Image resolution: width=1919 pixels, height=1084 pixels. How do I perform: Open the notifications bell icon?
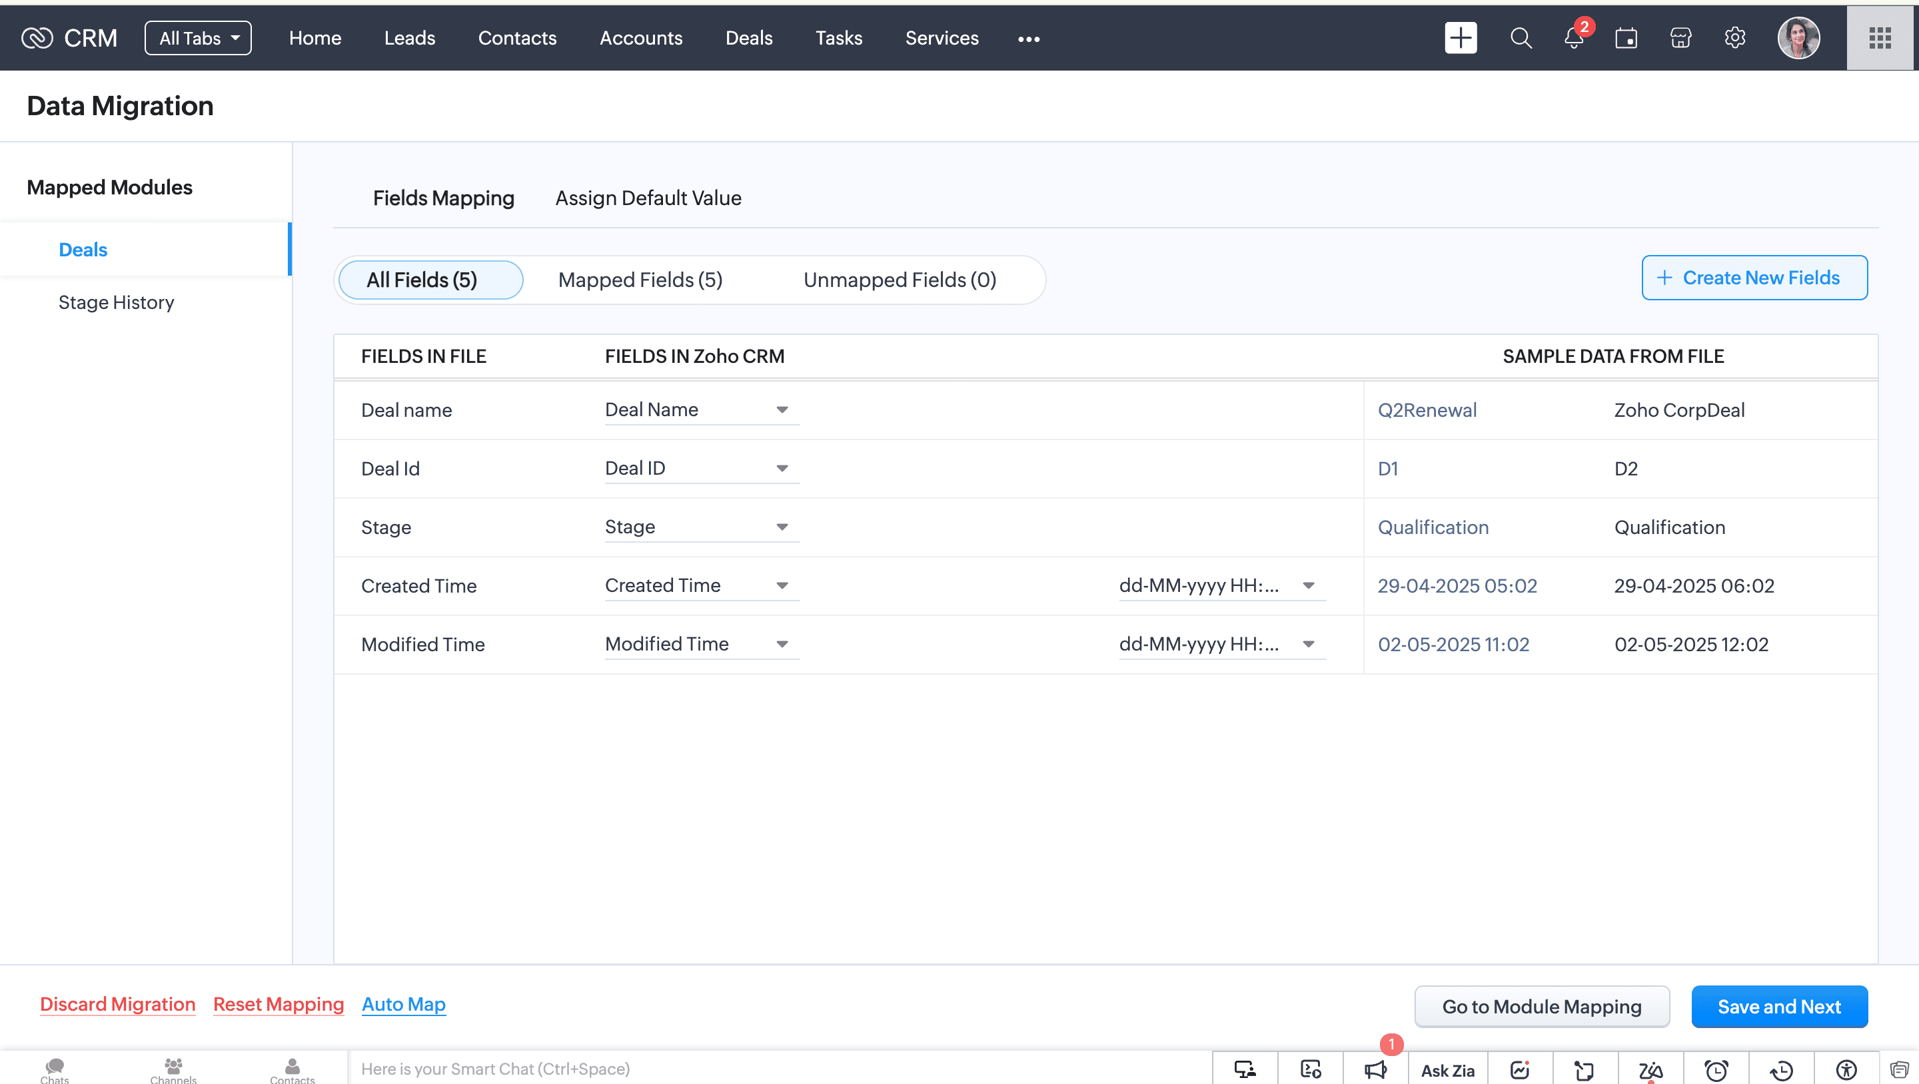(1573, 38)
